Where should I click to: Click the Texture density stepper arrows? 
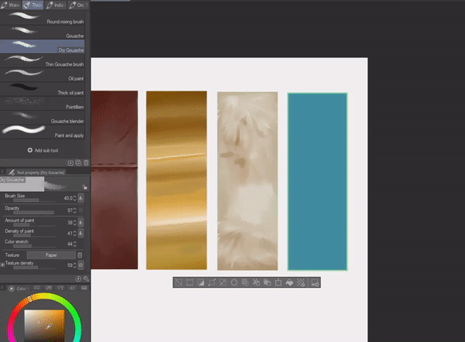(x=74, y=265)
